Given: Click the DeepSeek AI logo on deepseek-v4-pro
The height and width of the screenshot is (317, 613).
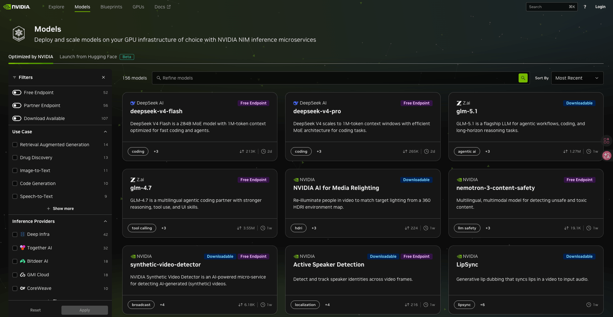Looking at the screenshot, I should [x=296, y=103].
